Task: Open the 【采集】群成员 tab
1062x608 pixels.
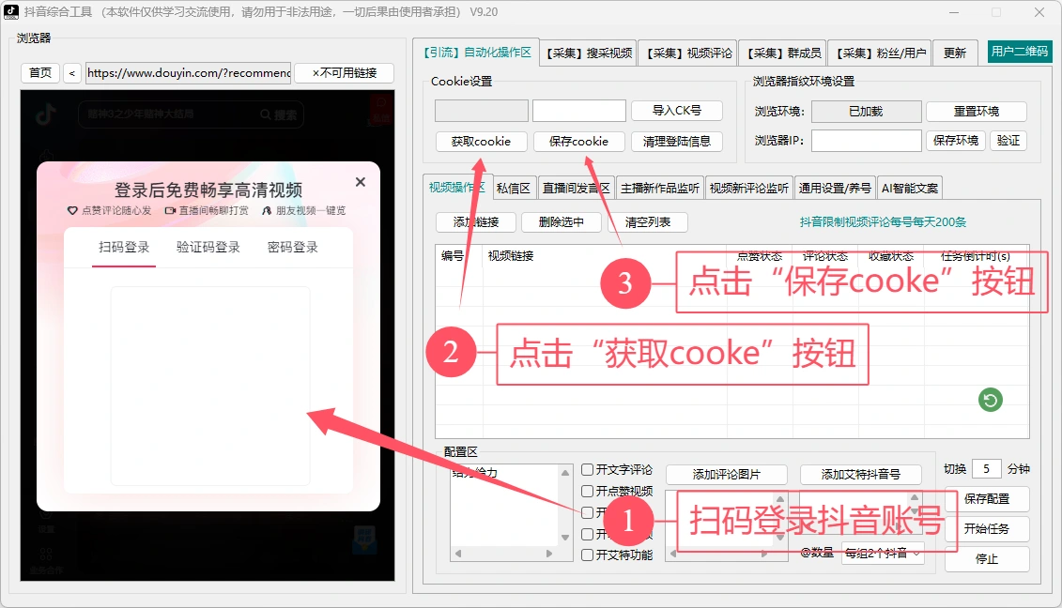Action: coord(784,53)
